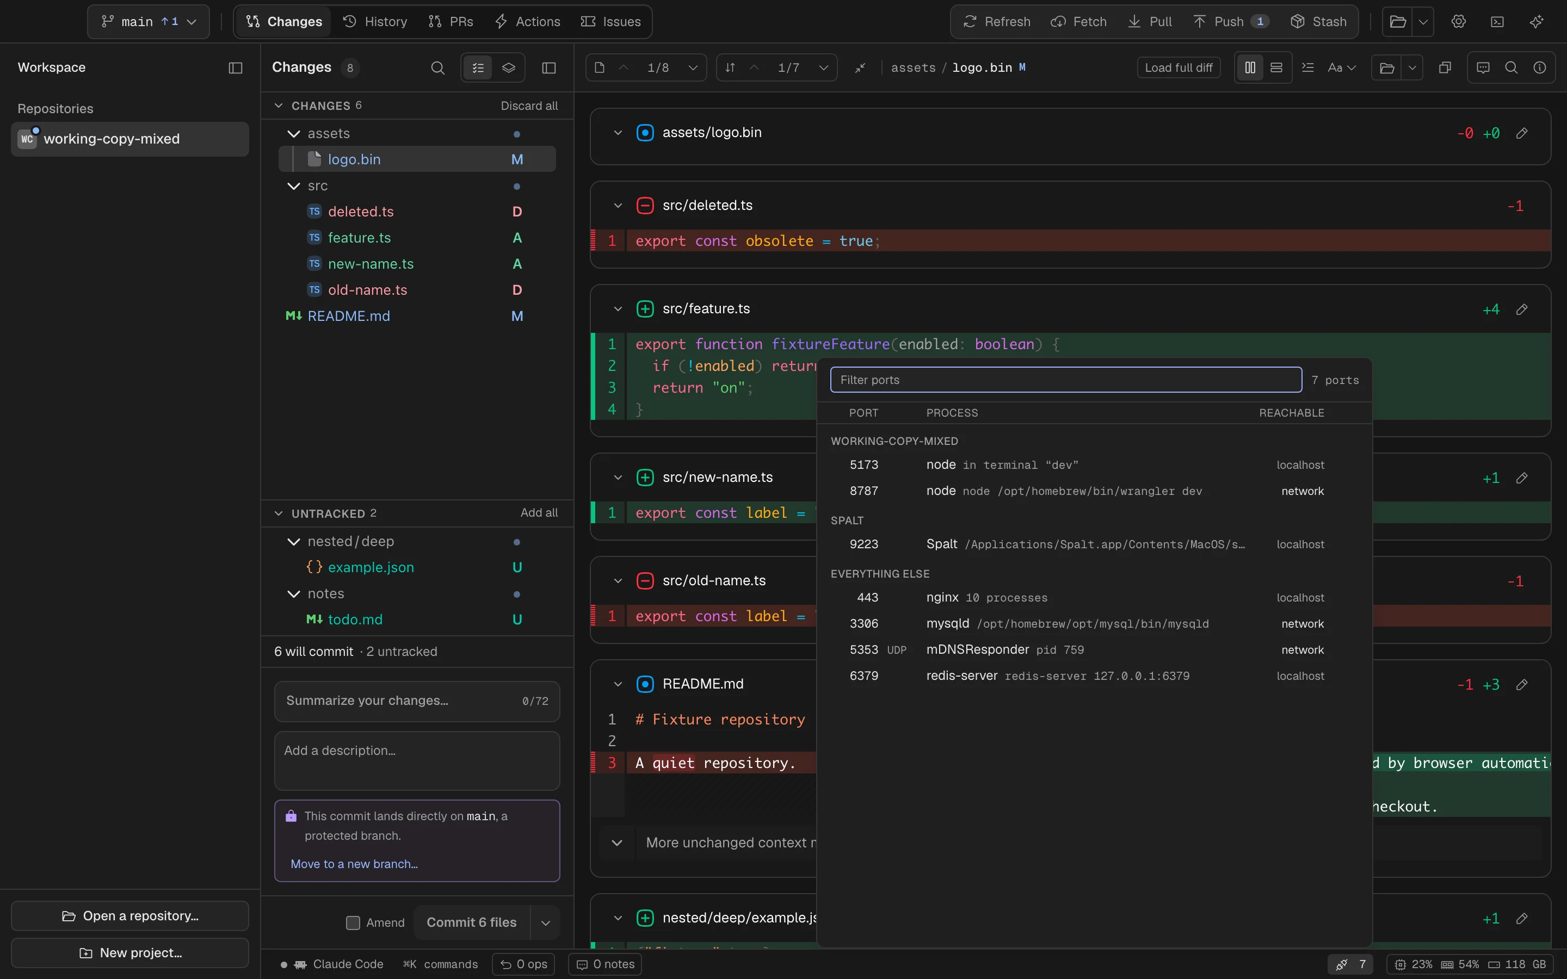Image resolution: width=1567 pixels, height=979 pixels.
Task: Open the commit options dropdown arrow
Action: (x=545, y=922)
